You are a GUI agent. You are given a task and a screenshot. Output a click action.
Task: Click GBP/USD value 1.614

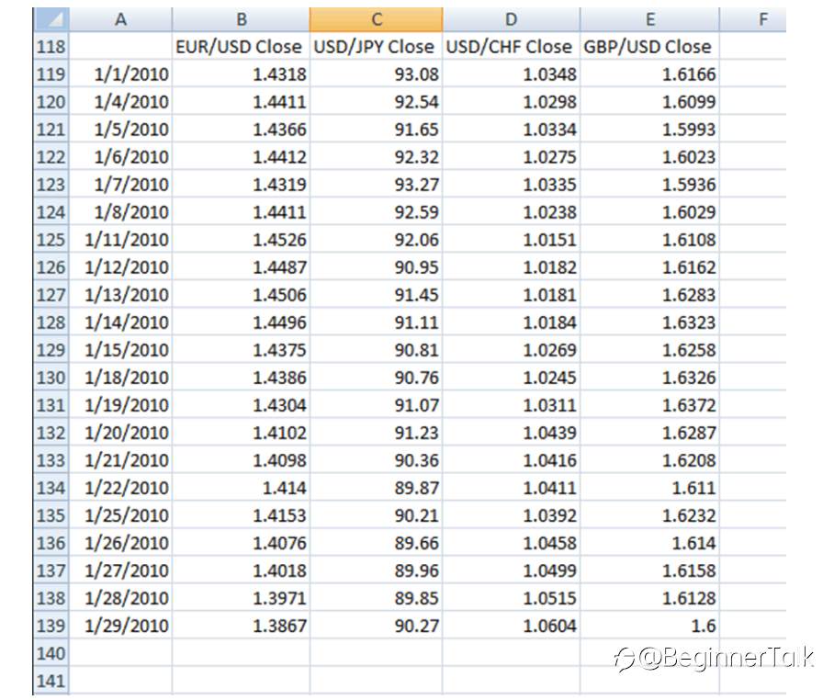pos(649,543)
